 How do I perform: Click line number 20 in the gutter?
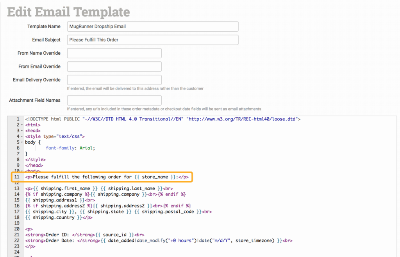tap(16, 229)
